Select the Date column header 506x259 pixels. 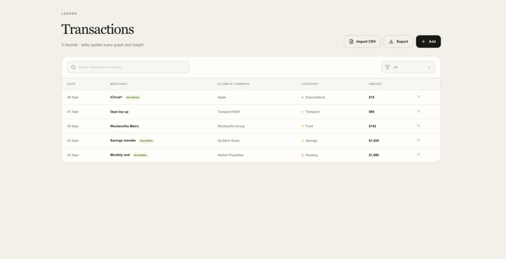pos(72,84)
